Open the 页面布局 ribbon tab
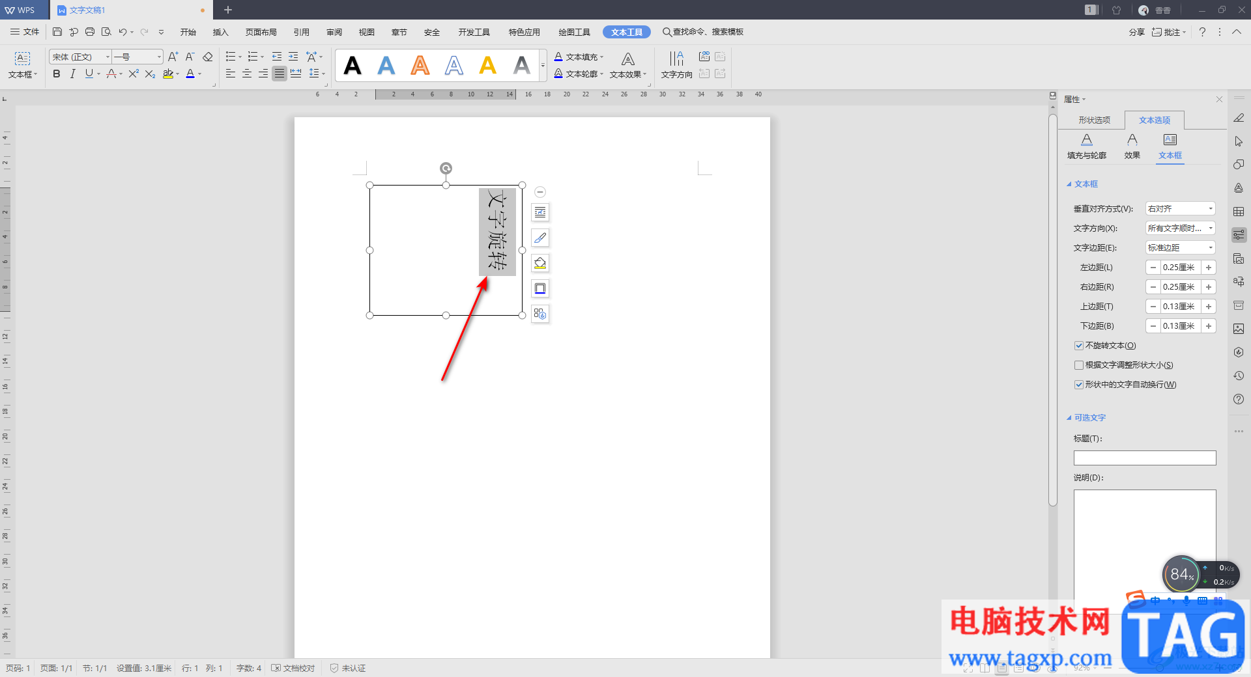The image size is (1251, 677). [x=261, y=32]
